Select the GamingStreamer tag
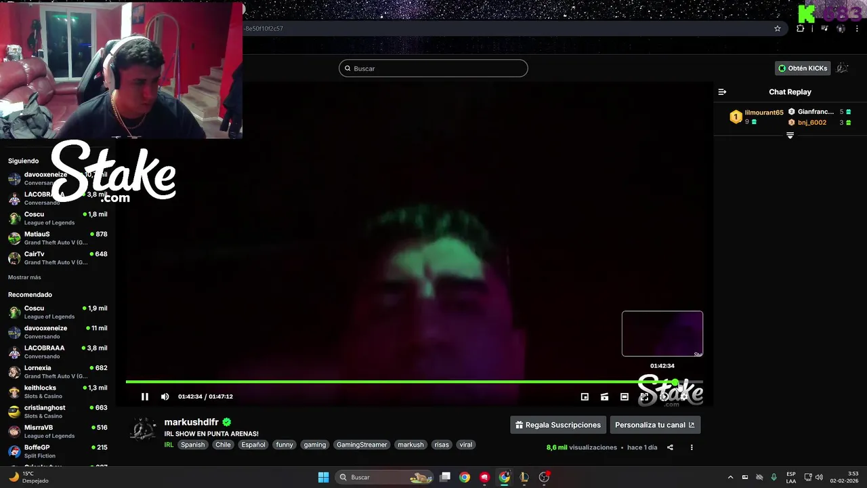The image size is (867, 488). pyautogui.click(x=362, y=445)
